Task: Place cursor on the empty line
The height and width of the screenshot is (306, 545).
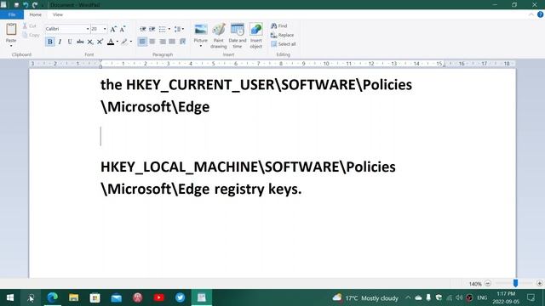Action: (272, 136)
